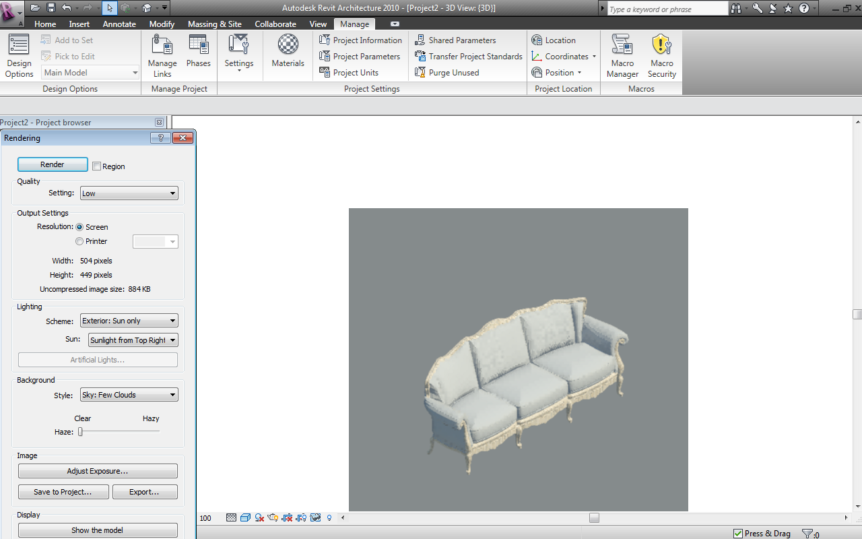The image size is (862, 539).
Task: Click the Adjust Exposure button
Action: (x=98, y=471)
